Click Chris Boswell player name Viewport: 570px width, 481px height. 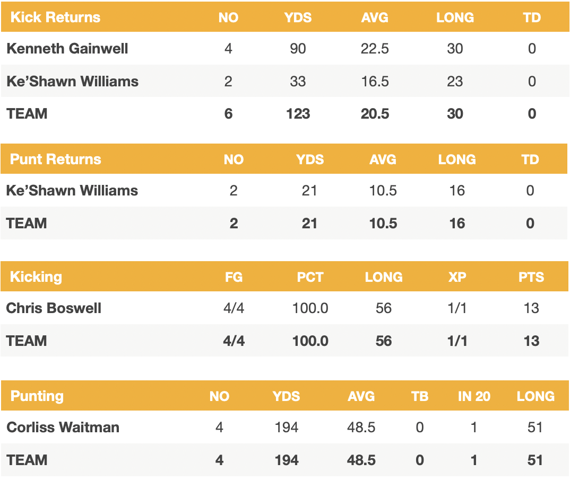(x=54, y=308)
